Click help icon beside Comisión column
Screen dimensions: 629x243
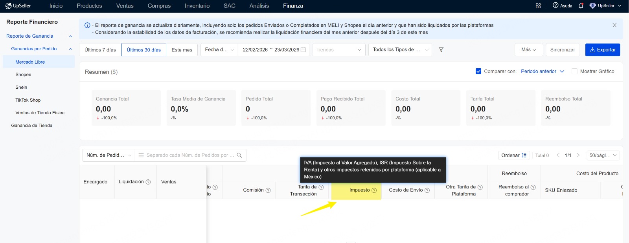click(268, 190)
